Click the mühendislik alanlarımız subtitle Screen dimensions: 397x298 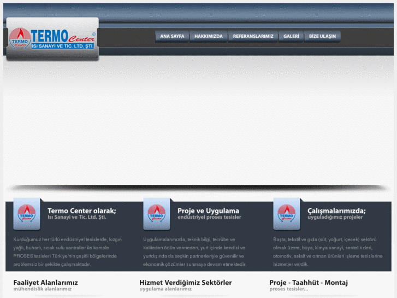(42, 289)
